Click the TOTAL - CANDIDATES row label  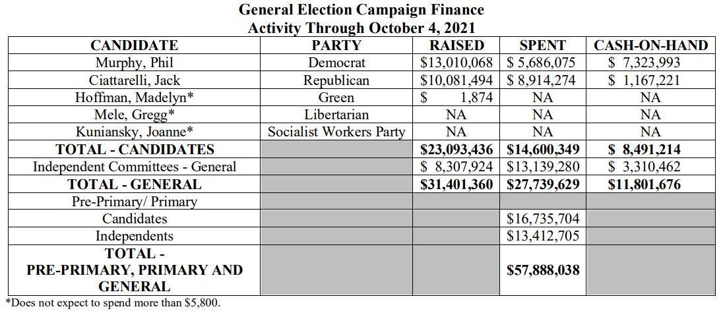pos(134,149)
